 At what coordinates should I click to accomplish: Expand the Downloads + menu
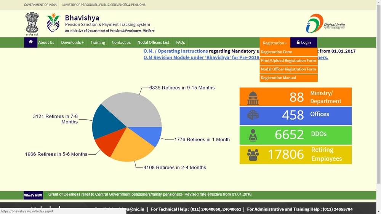point(72,42)
